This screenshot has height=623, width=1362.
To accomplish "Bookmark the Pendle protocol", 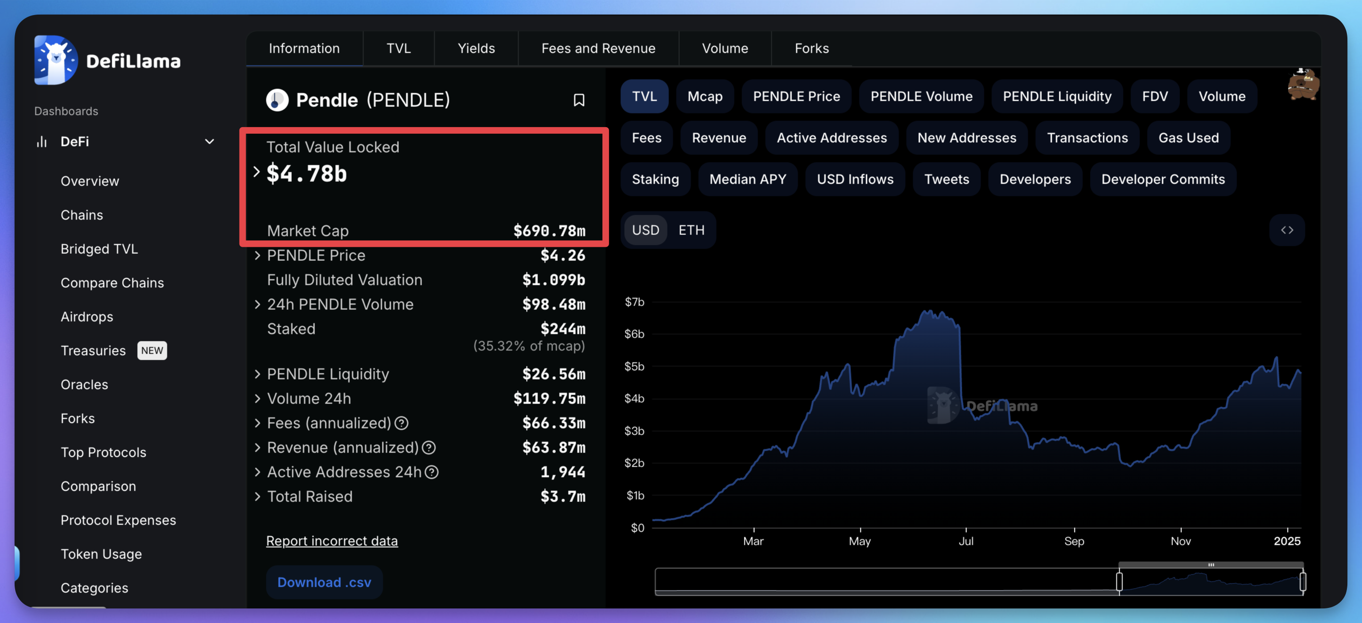I will 579,100.
